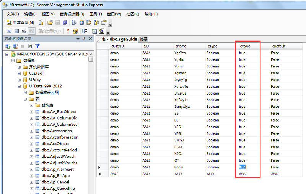Screen dimensions: 306x194
Task: Toggle the results pane icon
Action: [x=31, y=31]
